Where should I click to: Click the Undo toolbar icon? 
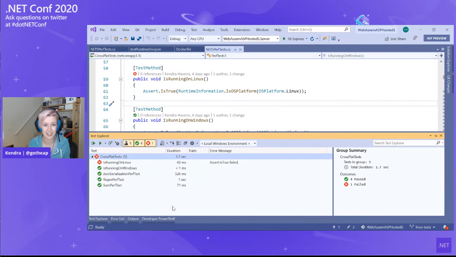click(x=148, y=39)
